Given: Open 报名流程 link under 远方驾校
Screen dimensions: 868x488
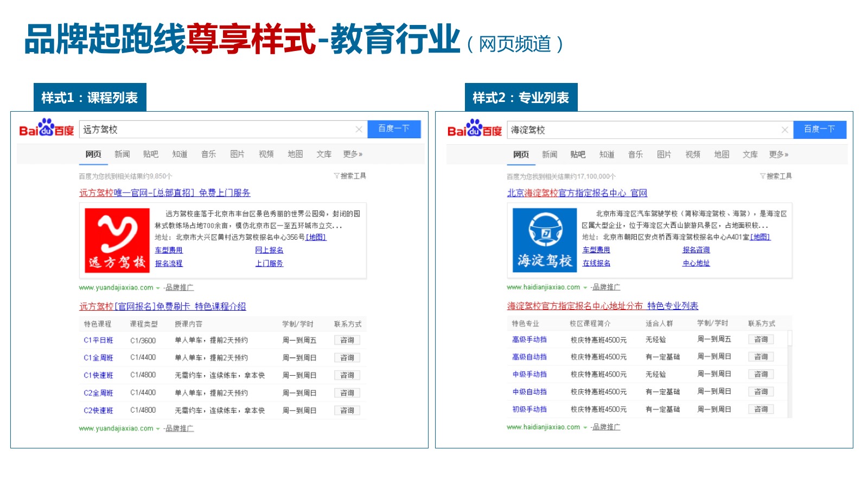Looking at the screenshot, I should pyautogui.click(x=169, y=264).
